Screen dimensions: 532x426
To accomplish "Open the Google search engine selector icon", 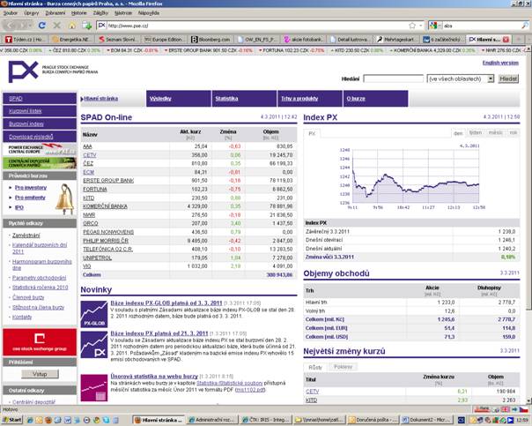I will (433, 26).
